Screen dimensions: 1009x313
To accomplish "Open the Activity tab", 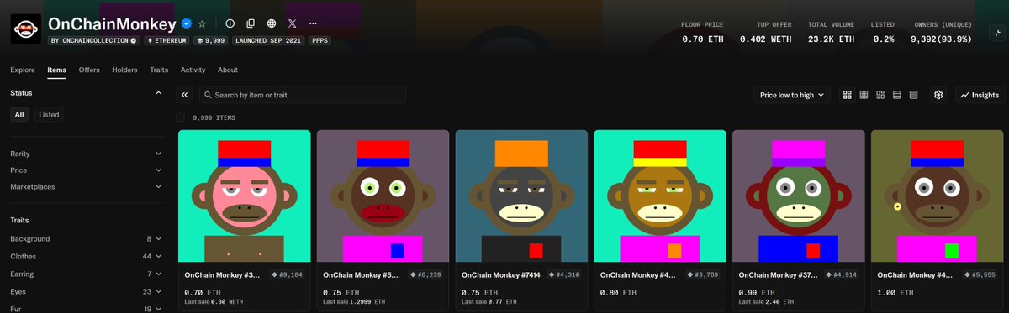I will [193, 70].
